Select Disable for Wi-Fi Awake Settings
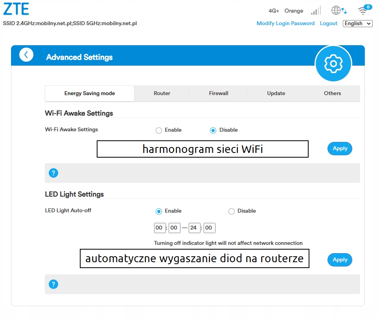 coord(213,131)
